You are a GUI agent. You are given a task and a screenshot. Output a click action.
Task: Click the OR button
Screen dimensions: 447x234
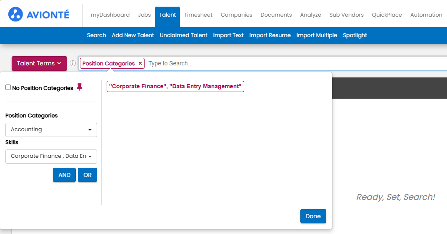click(87, 175)
